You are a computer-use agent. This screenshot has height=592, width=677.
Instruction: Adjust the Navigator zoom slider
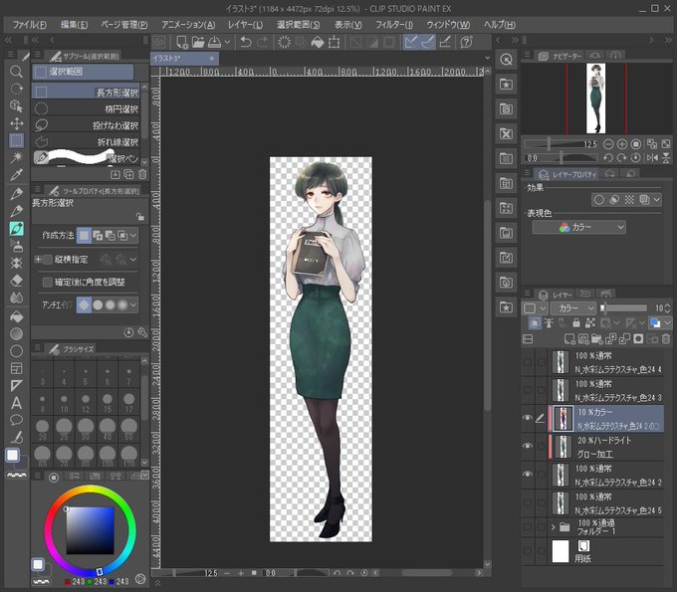tap(561, 144)
